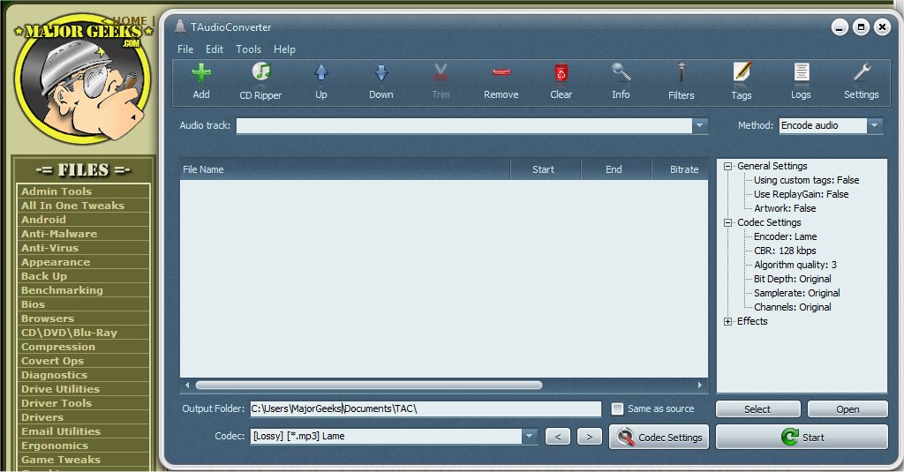Select previous codec with < button
This screenshot has width=904, height=472.
point(558,437)
